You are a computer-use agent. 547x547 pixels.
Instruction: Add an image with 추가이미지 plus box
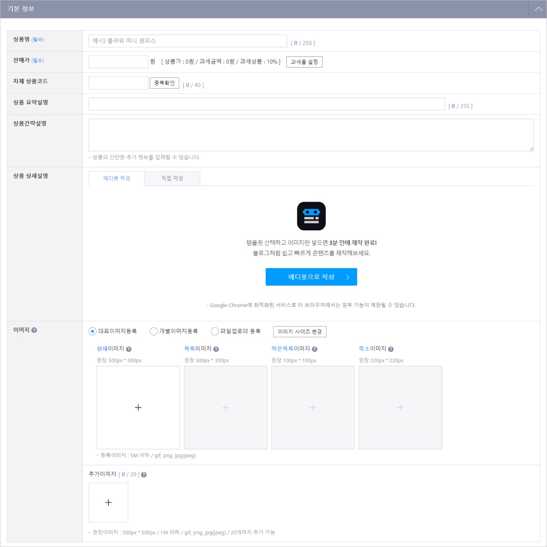click(108, 502)
